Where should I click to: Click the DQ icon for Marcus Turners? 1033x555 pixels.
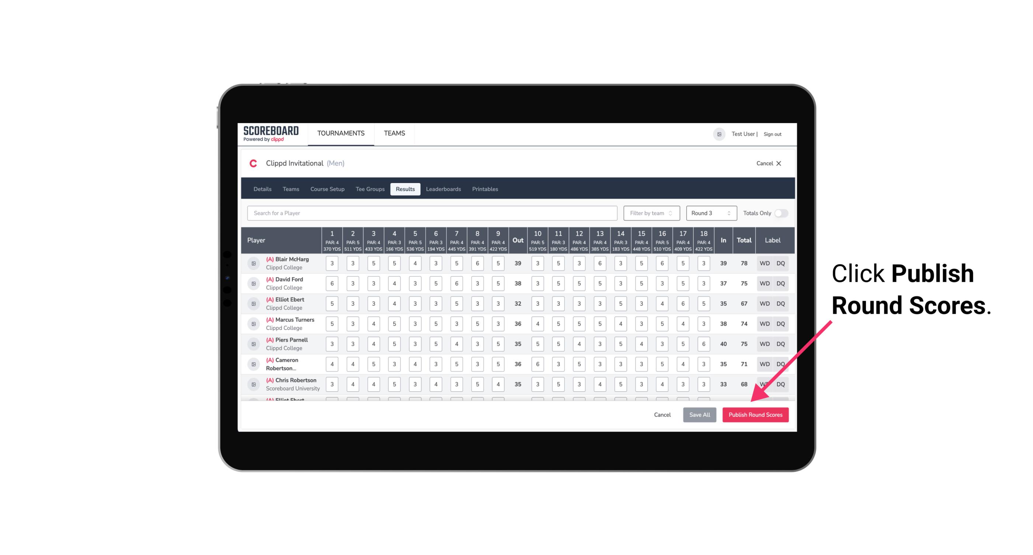[x=781, y=323]
